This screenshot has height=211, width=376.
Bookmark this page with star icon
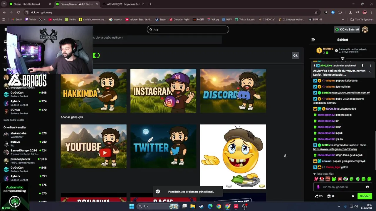point(316,12)
